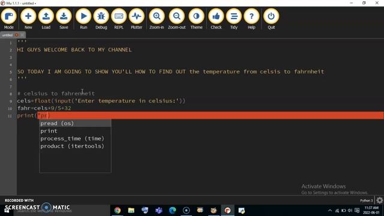Image resolution: width=384 pixels, height=216 pixels.
Task: Open the Mode selector button
Action: pos(9,19)
